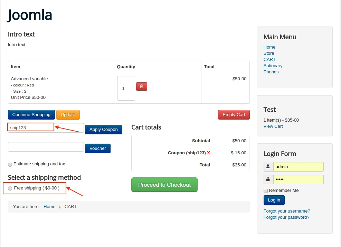Click the View Cart link
This screenshot has width=341, height=247.
[x=273, y=126]
